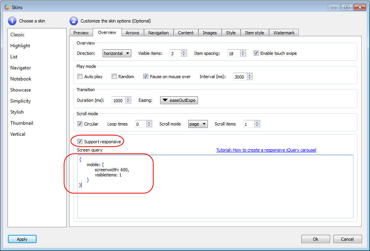Increase Scroll items spinner value
The image size is (370, 251).
(257, 122)
